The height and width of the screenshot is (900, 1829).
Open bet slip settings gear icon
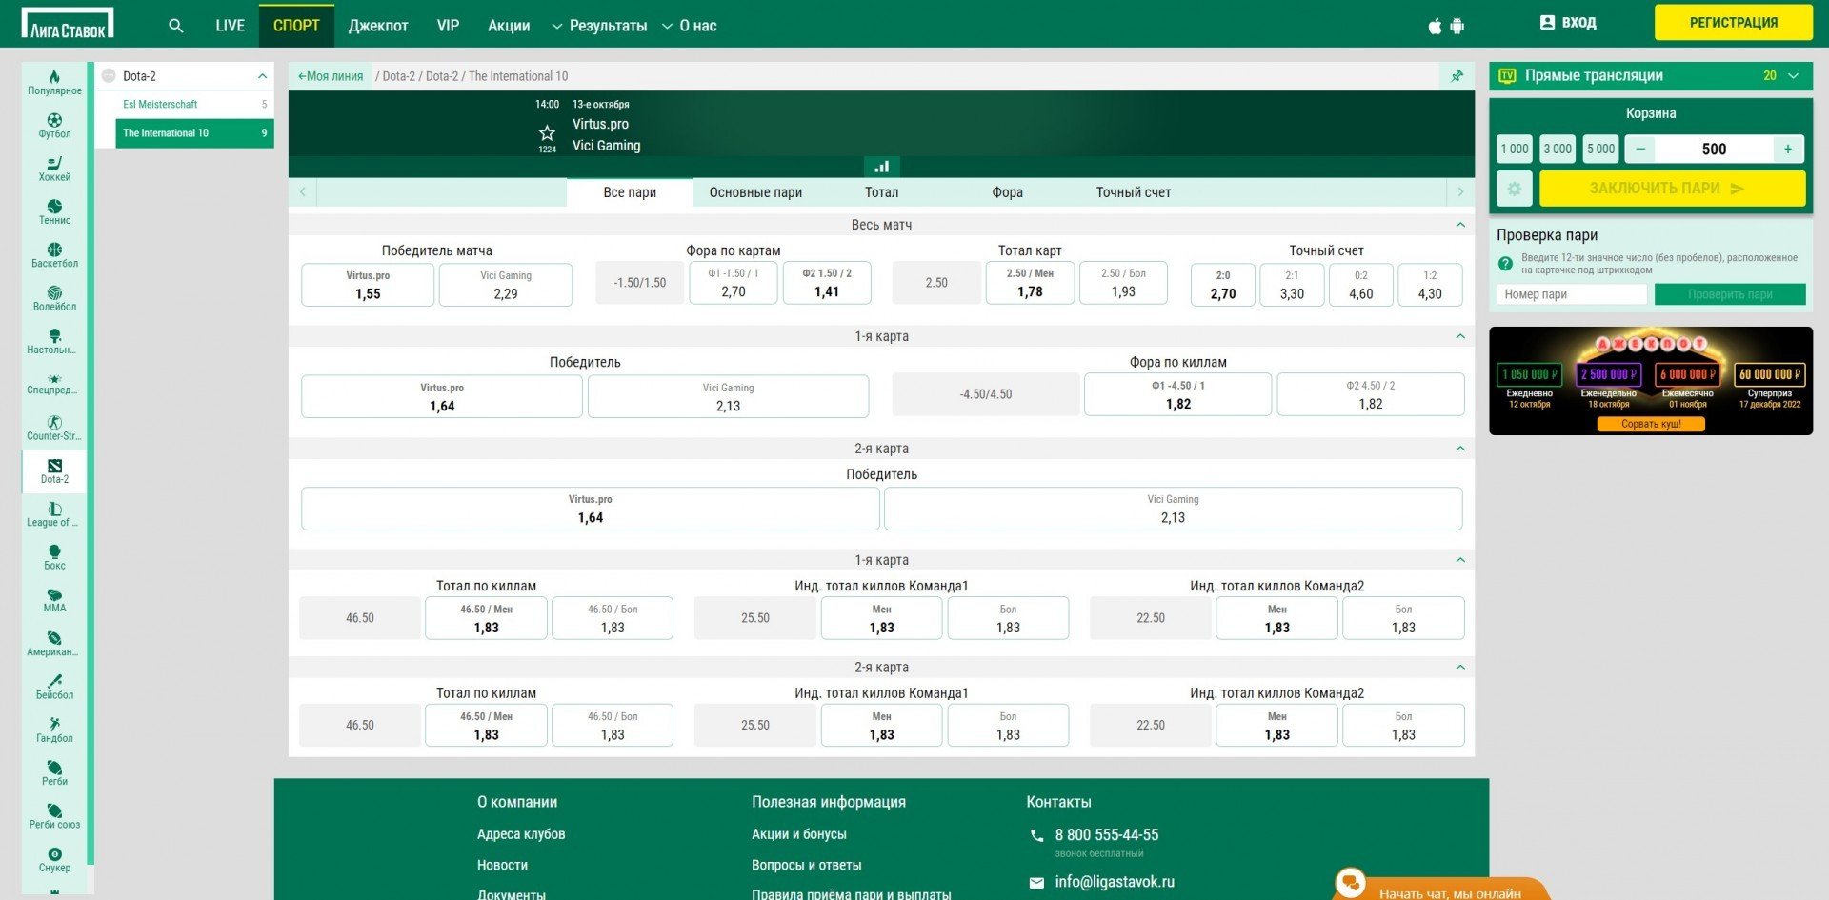tap(1514, 189)
